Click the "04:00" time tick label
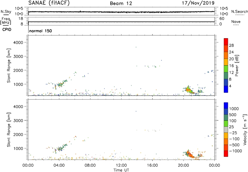This screenshot has height=172, width=248. [x=59, y=165]
